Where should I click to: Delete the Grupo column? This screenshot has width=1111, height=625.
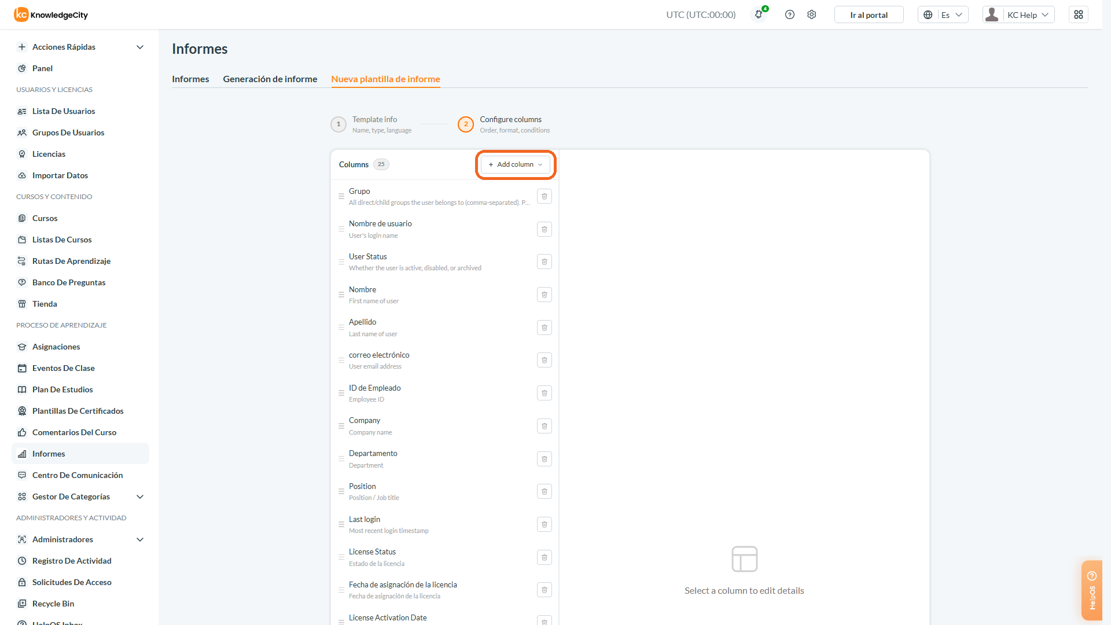(x=544, y=196)
